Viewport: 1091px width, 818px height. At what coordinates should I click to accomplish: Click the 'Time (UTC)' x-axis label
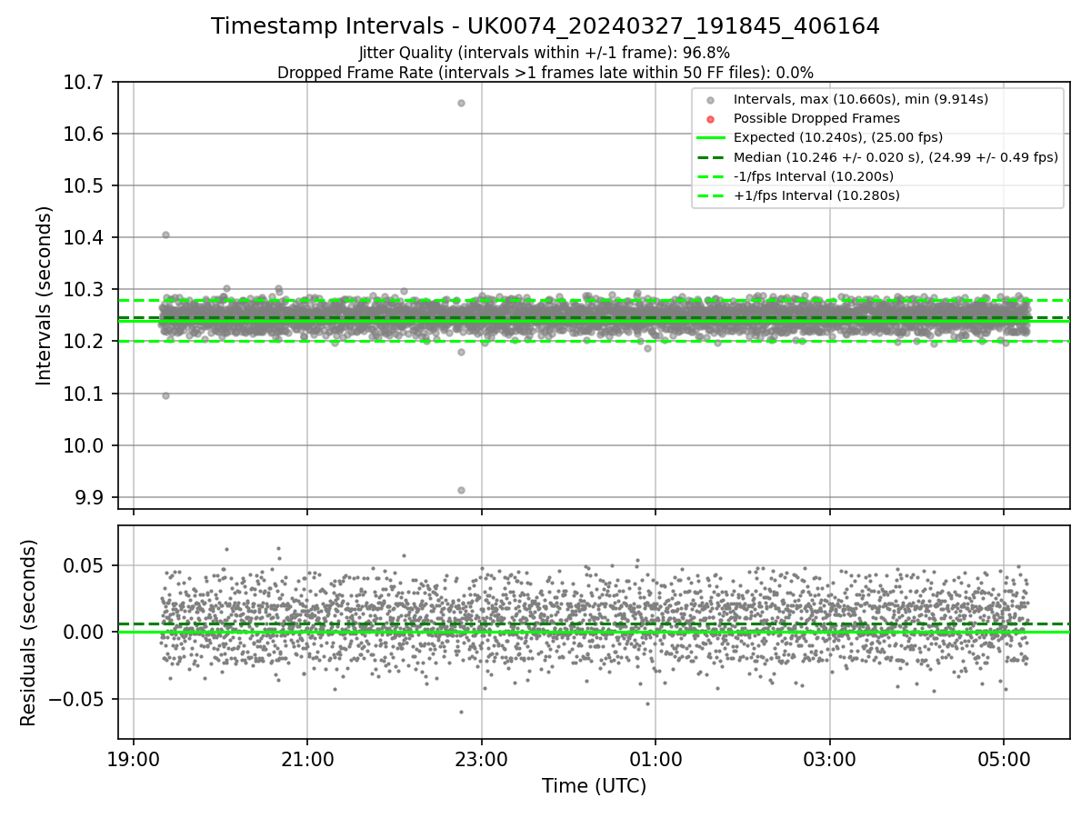(594, 786)
